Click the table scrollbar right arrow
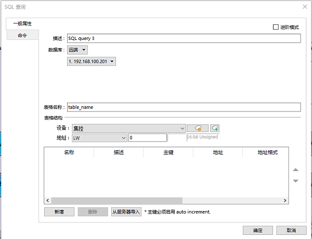Image resolution: width=312 pixels, height=239 pixels. 285,200
